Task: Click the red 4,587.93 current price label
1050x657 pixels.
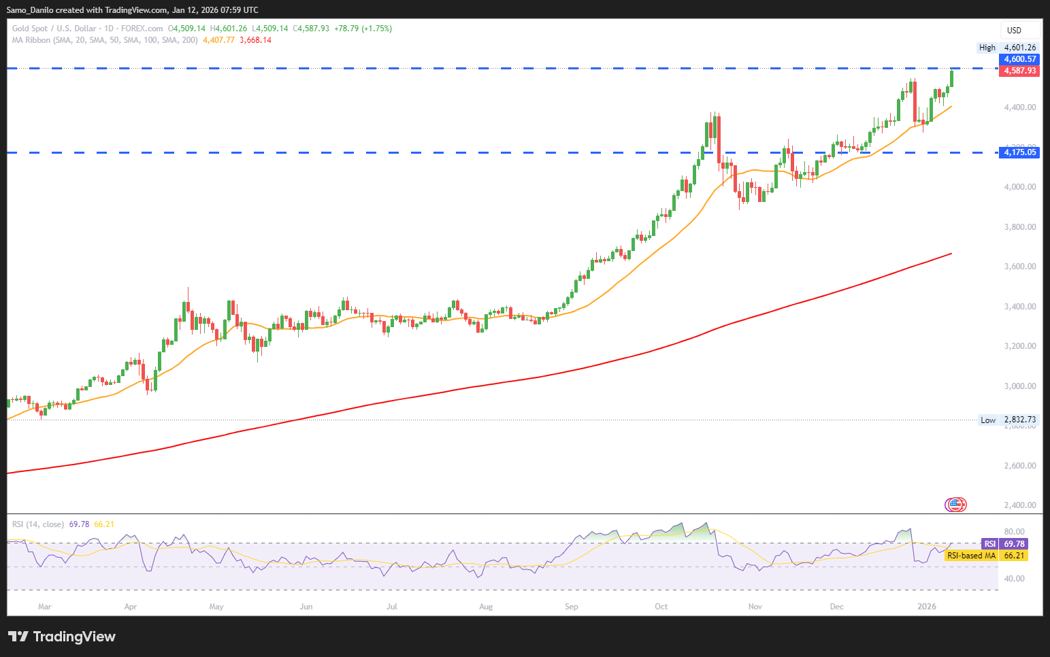Action: tap(1019, 71)
